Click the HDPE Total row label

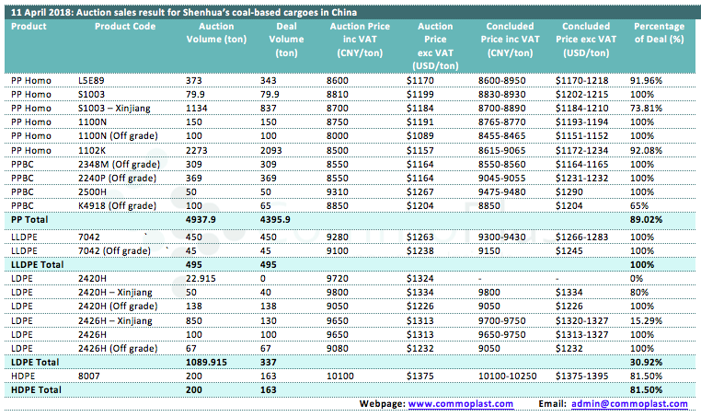[x=37, y=390]
